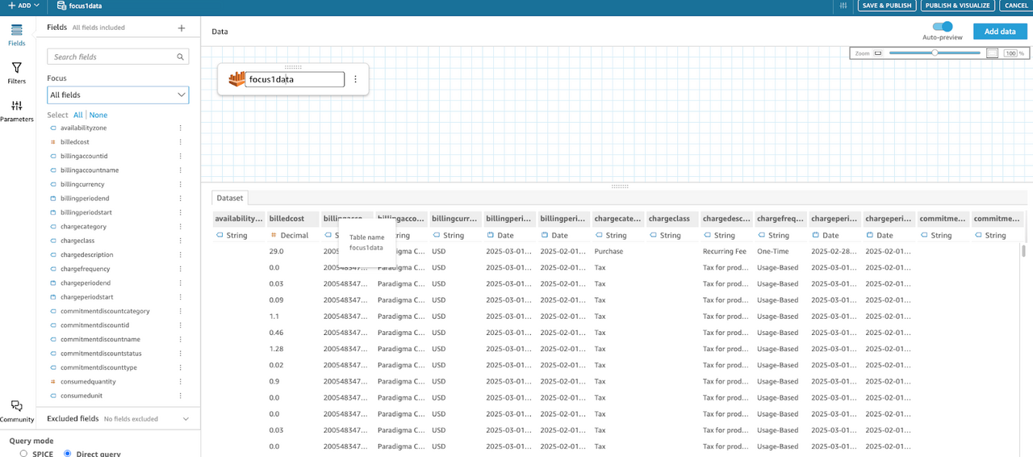Click the dataset settings sliders icon in the header

(843, 6)
